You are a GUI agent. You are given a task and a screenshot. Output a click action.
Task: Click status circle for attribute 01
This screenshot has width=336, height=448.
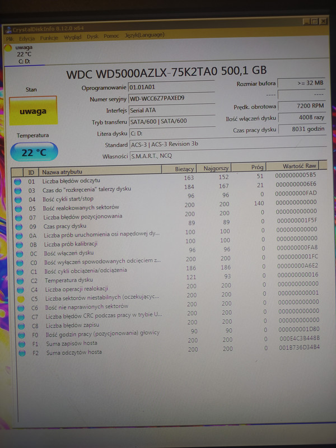click(x=17, y=181)
